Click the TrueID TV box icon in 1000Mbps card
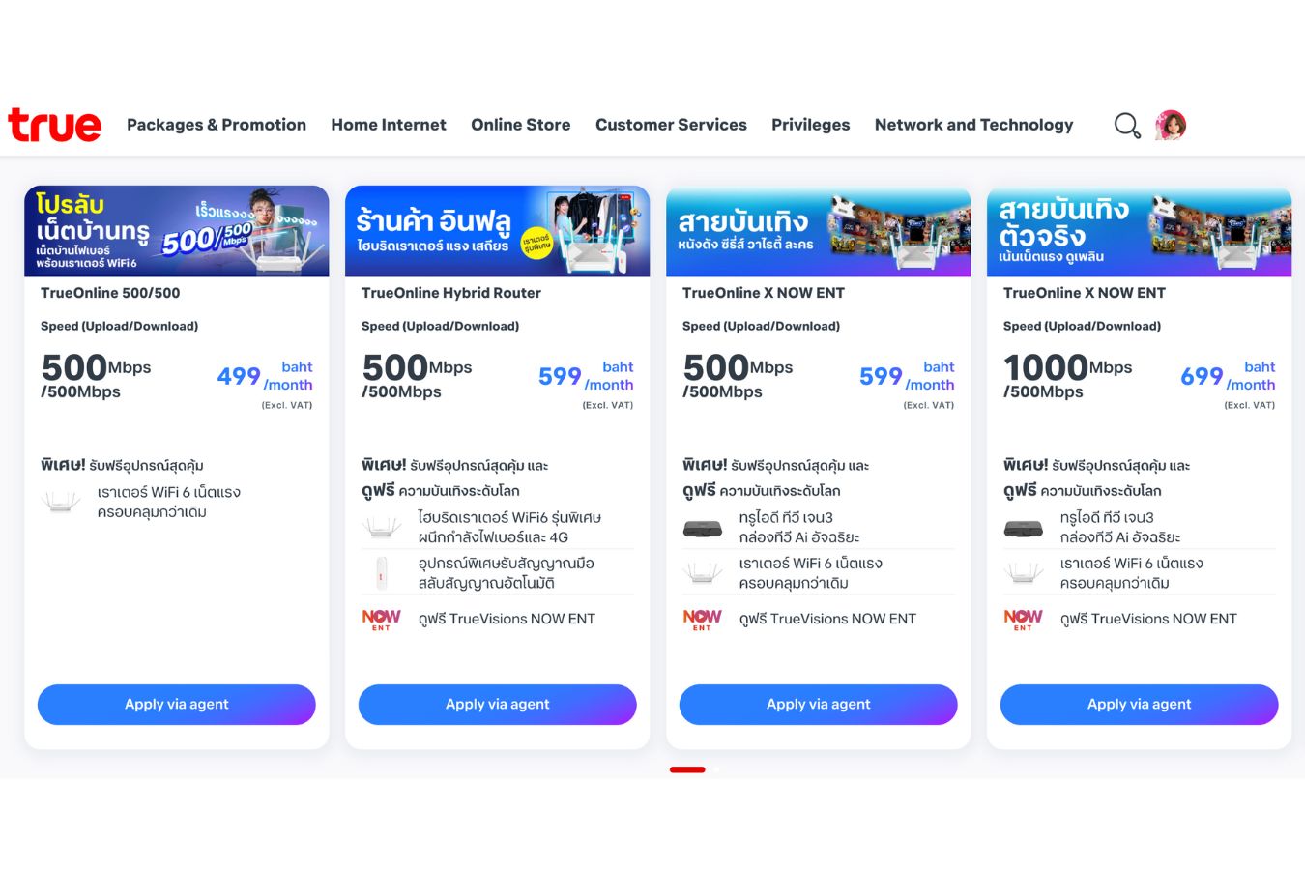 pyautogui.click(x=1023, y=528)
